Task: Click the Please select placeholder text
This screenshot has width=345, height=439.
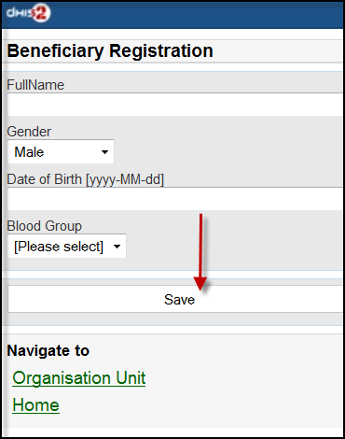Action: point(59,247)
